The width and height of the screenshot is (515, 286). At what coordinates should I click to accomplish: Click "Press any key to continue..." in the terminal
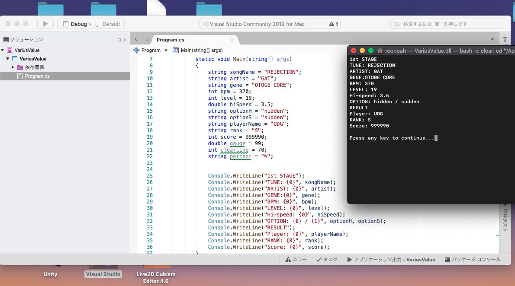tap(392, 138)
